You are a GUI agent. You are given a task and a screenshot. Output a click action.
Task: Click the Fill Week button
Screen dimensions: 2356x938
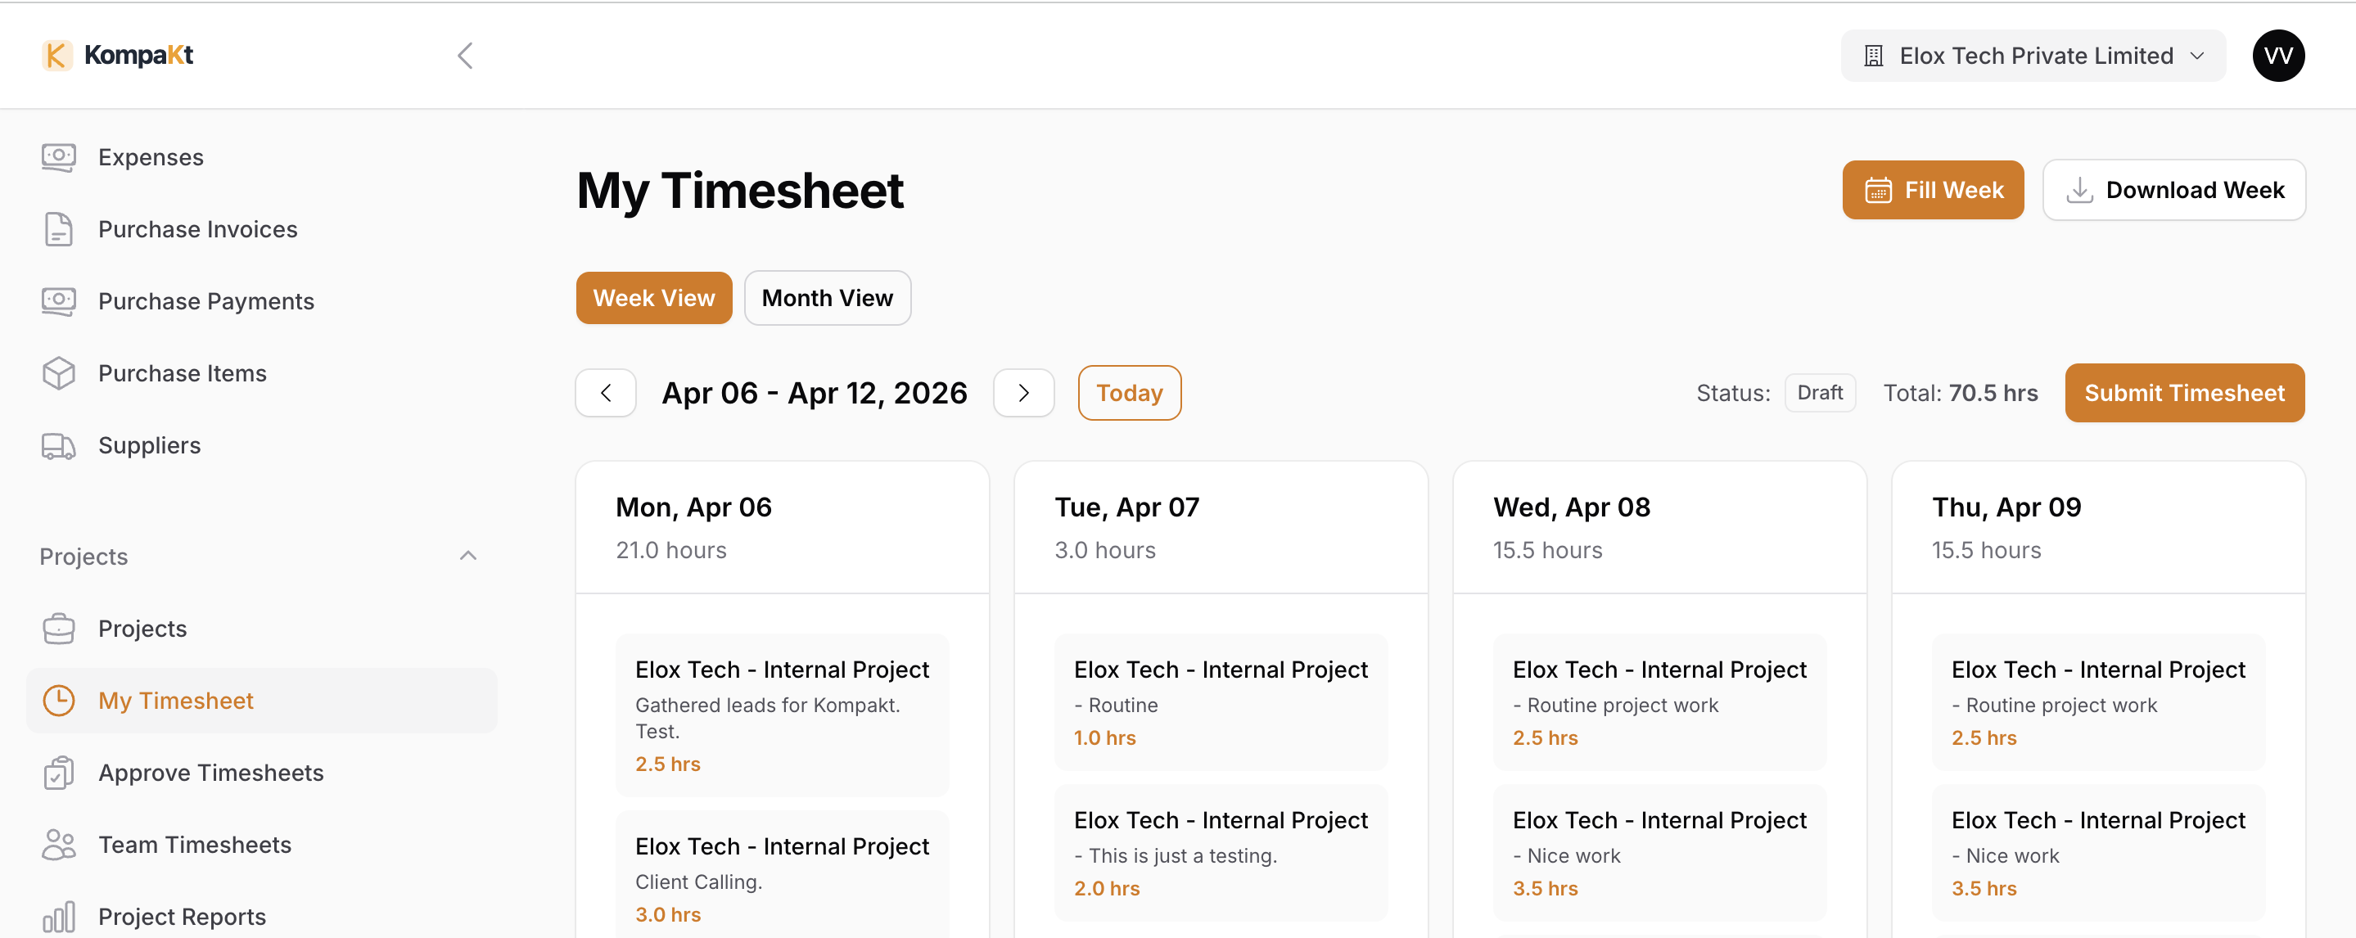pos(1934,190)
